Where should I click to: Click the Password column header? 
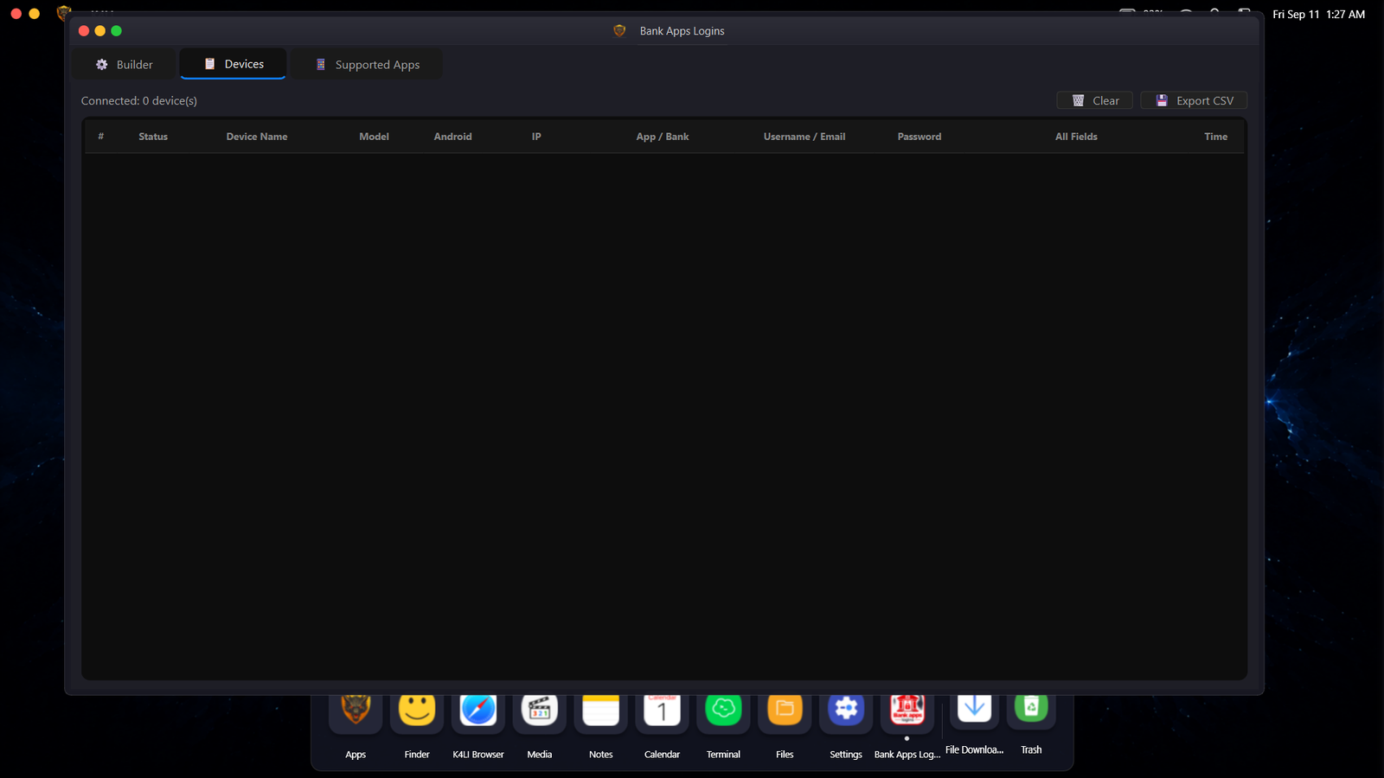[x=919, y=137]
